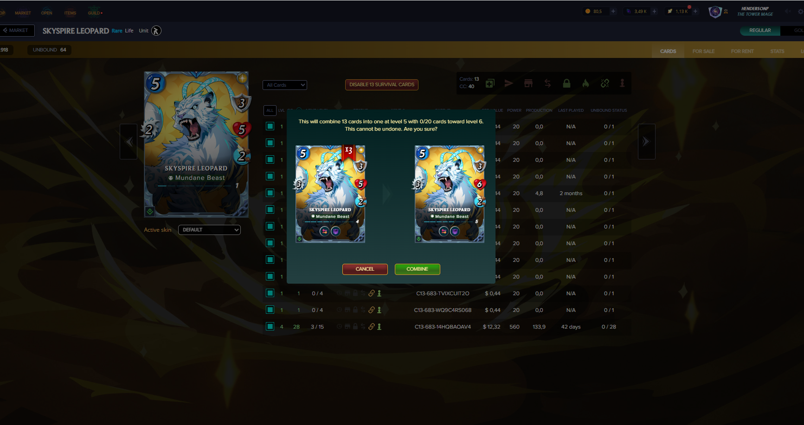Click the level 5 result card in the dialog
The height and width of the screenshot is (425, 804).
click(x=449, y=194)
